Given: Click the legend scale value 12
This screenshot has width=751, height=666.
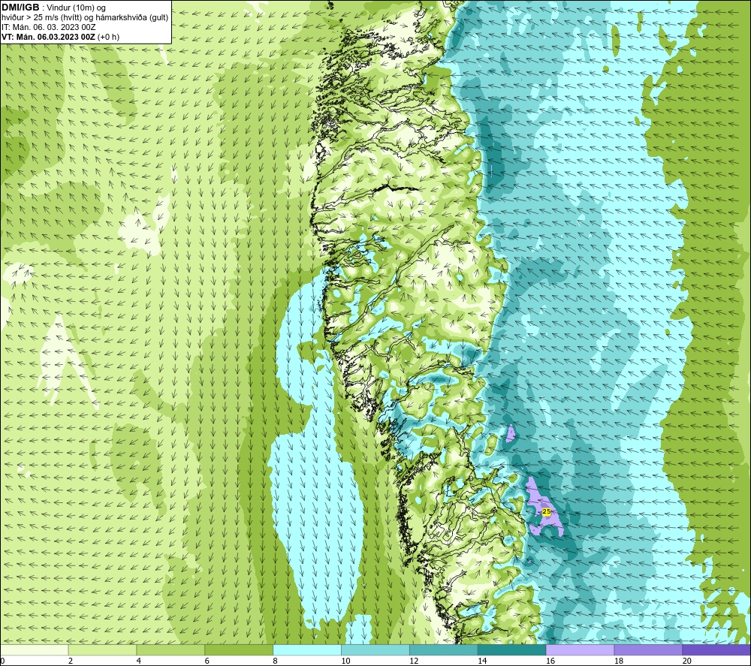Looking at the screenshot, I should pos(414,661).
